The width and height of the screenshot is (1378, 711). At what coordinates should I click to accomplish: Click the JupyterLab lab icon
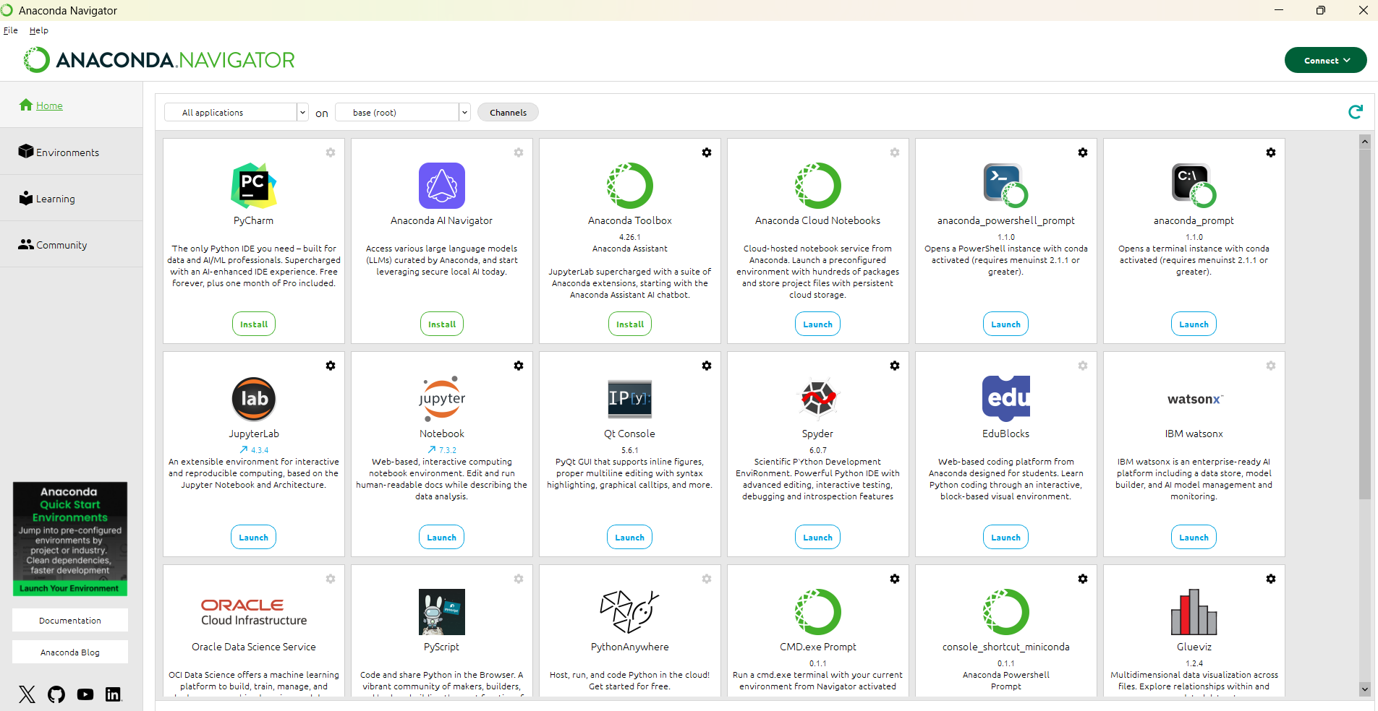pos(254,399)
